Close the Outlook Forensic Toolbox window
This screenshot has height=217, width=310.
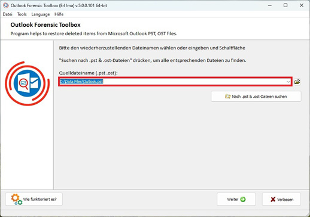point(302,5)
